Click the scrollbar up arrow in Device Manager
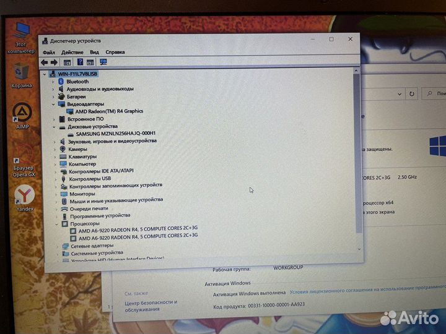Viewport: 446px width, 334px height. 356,71
